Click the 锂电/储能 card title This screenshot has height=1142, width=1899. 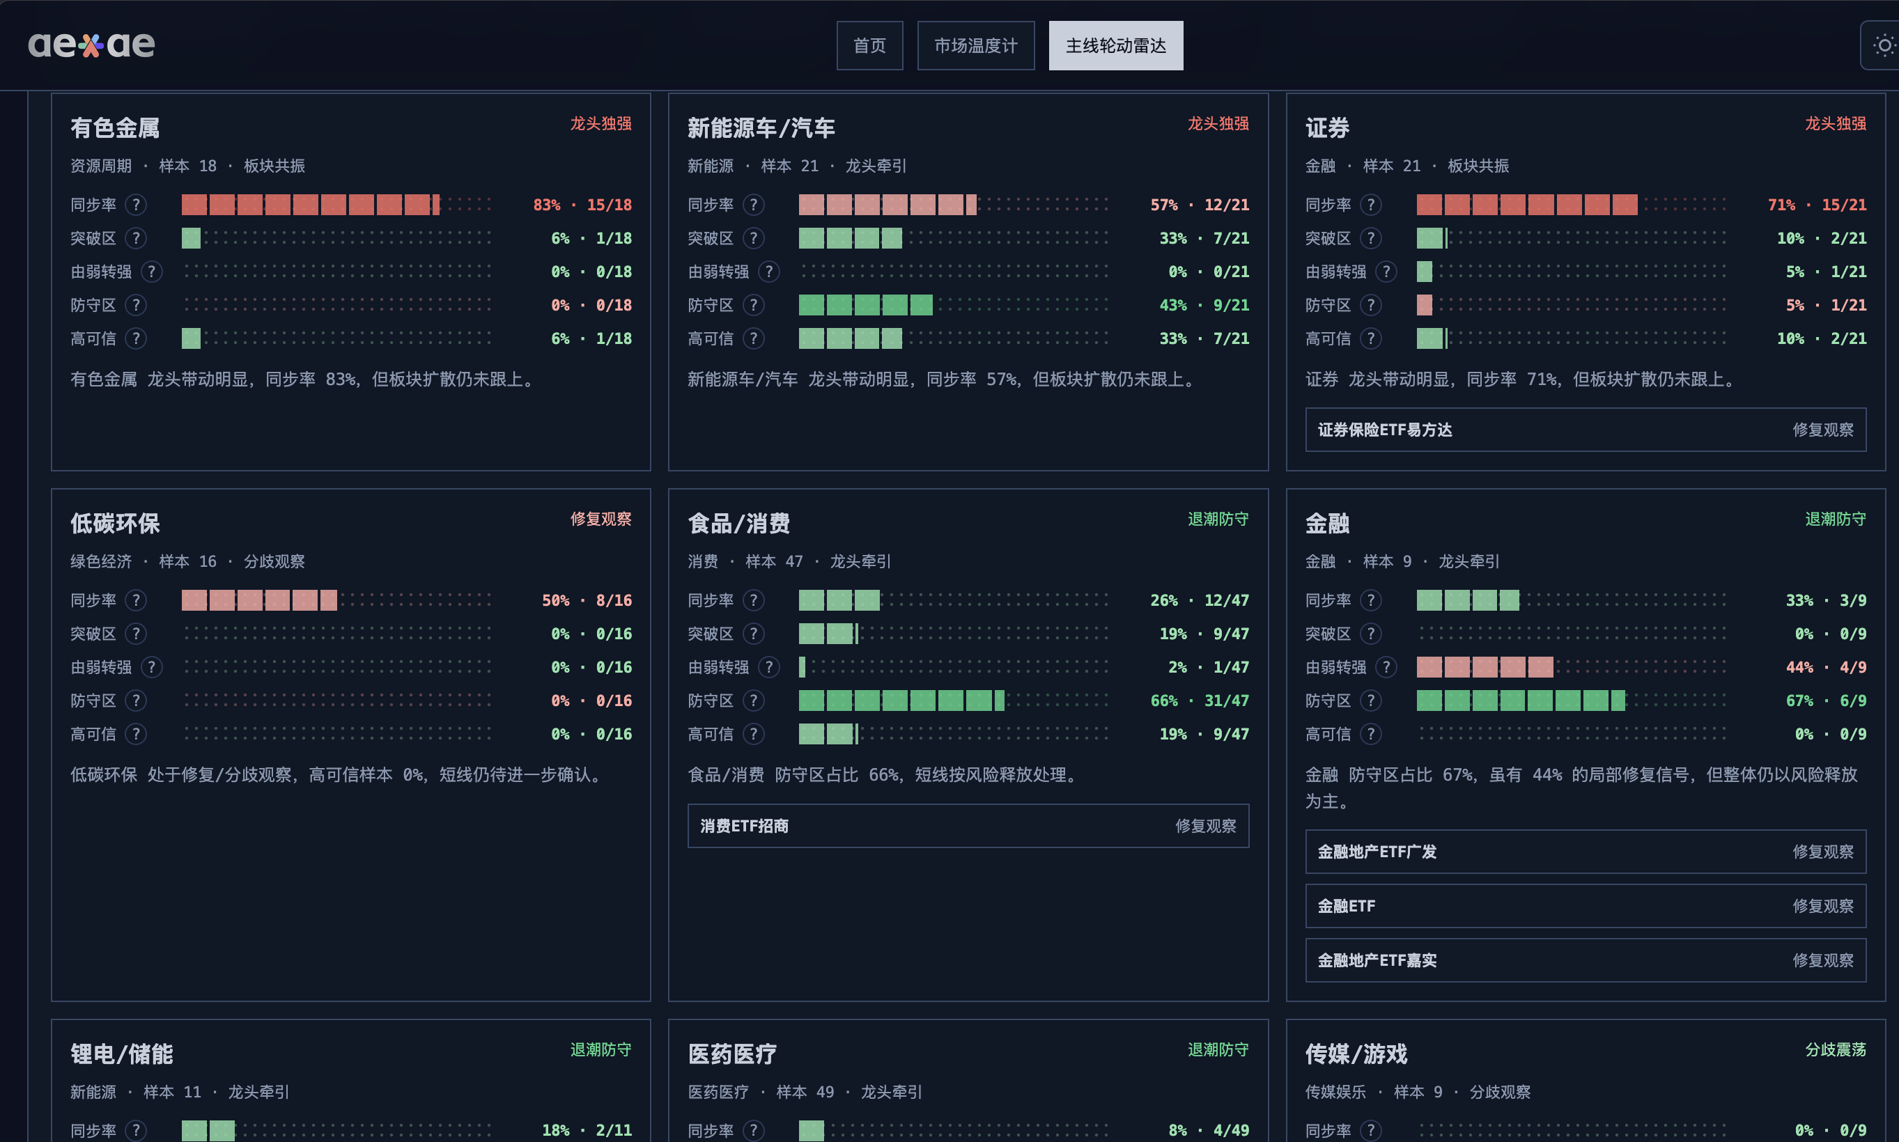point(122,1054)
